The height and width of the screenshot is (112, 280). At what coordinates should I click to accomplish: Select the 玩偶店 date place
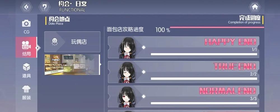(72, 42)
